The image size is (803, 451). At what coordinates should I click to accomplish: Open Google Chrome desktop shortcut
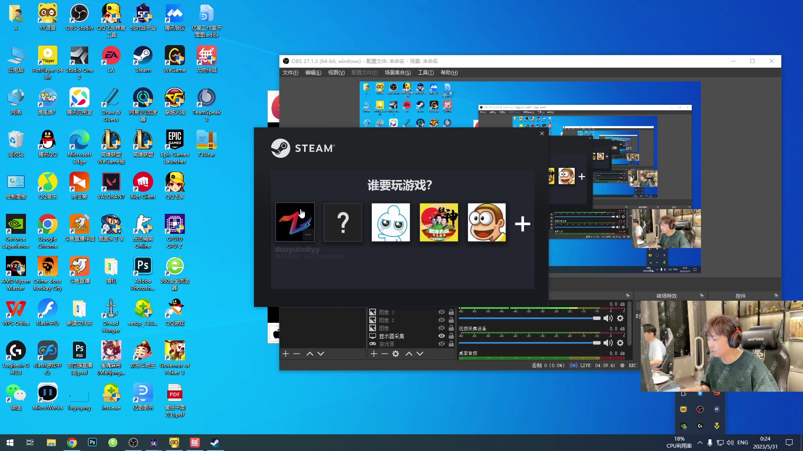coord(48,231)
